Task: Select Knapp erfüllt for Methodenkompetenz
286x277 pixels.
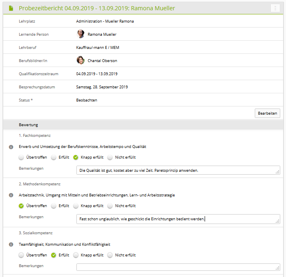Action: pos(76,206)
